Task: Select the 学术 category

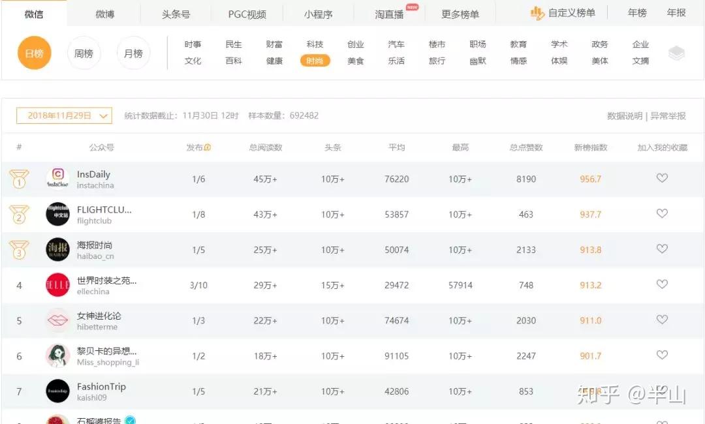Action: point(559,44)
